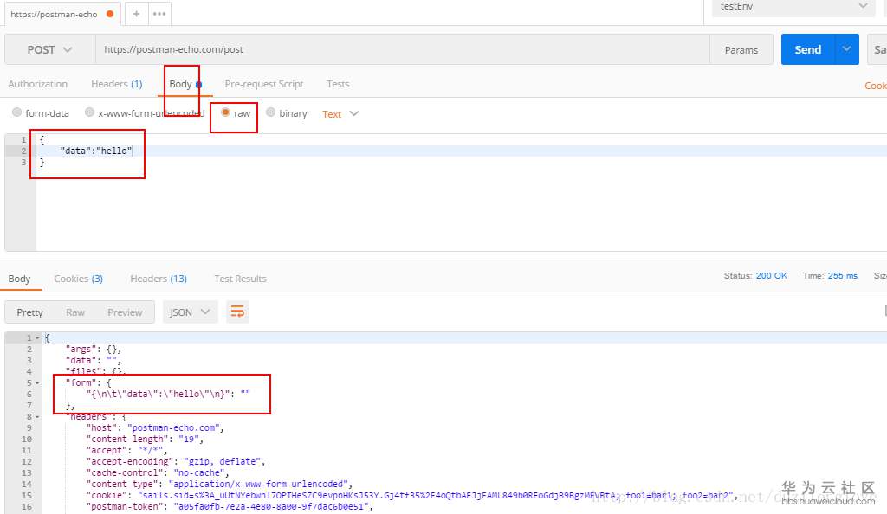
Task: Click the Params button
Action: [x=741, y=49]
